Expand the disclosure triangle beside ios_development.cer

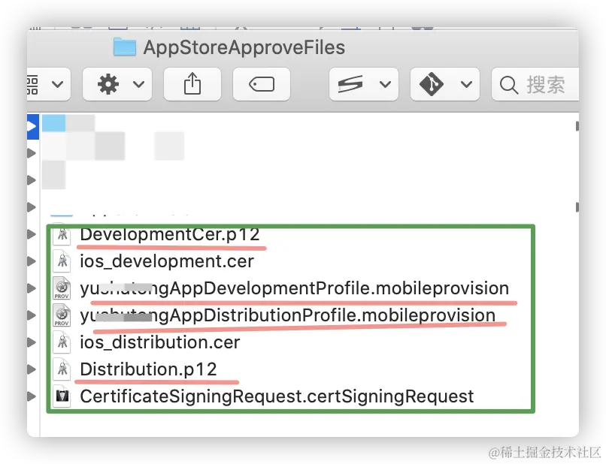pos(32,261)
